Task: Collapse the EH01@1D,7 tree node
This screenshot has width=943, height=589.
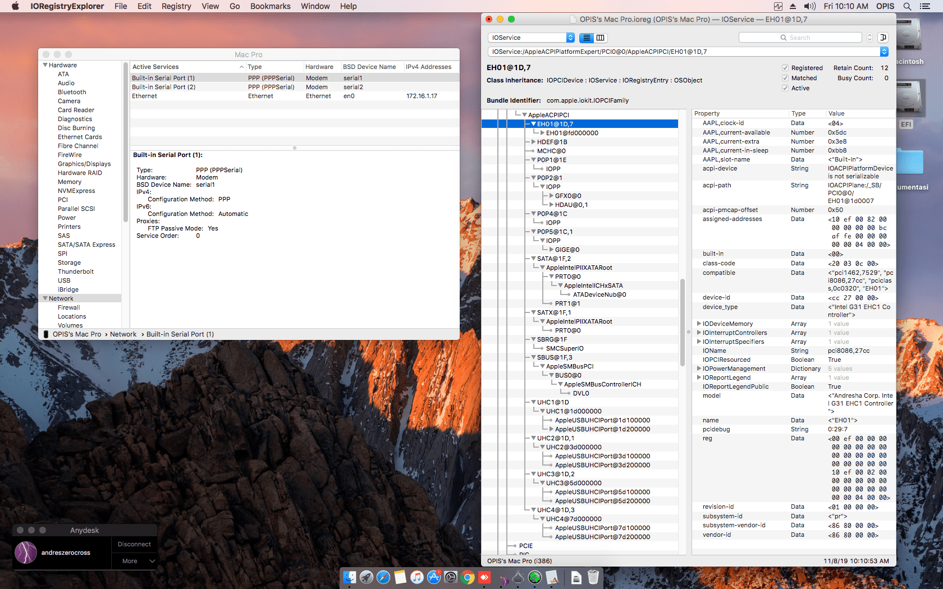Action: click(534, 124)
